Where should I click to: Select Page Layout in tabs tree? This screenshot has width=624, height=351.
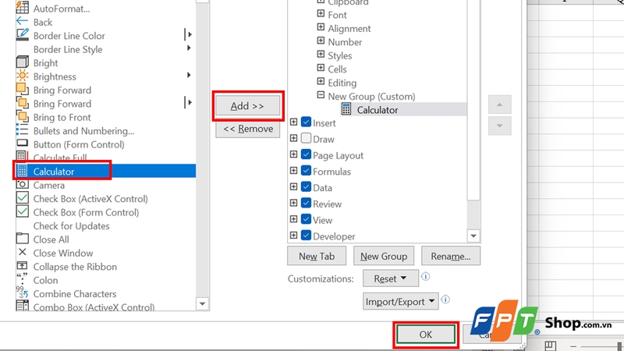(338, 155)
